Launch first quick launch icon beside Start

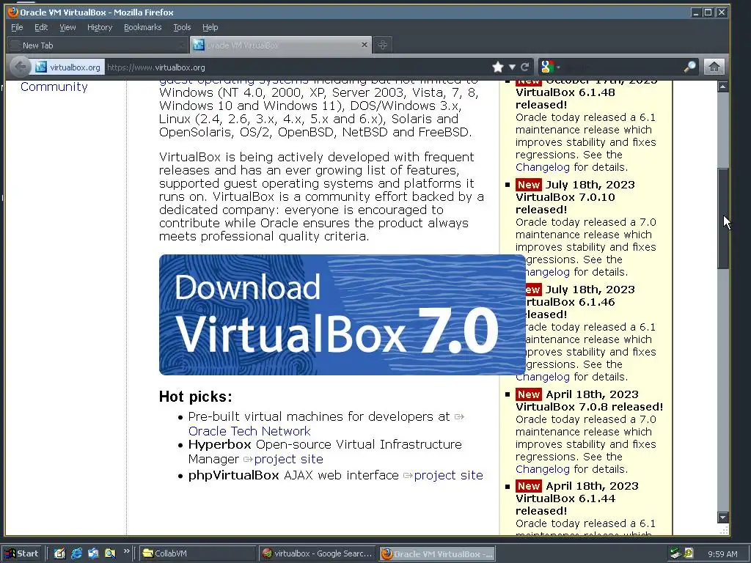pyautogui.click(x=59, y=553)
